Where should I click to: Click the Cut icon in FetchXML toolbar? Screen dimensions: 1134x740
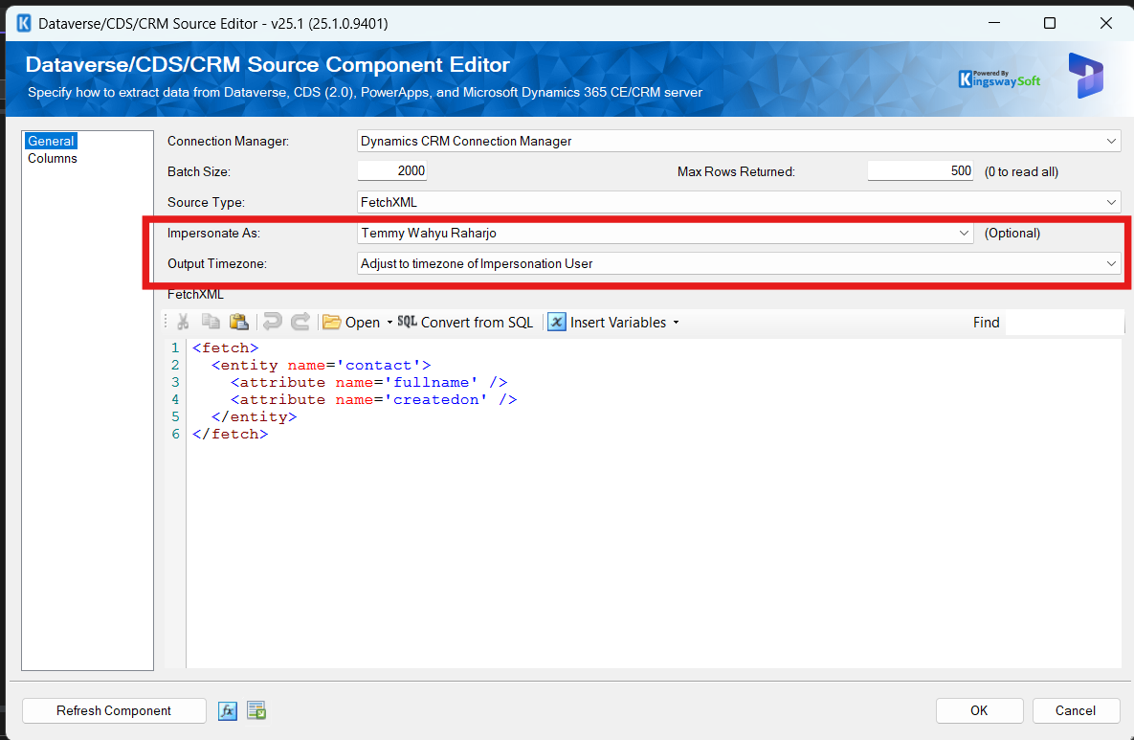pyautogui.click(x=183, y=322)
